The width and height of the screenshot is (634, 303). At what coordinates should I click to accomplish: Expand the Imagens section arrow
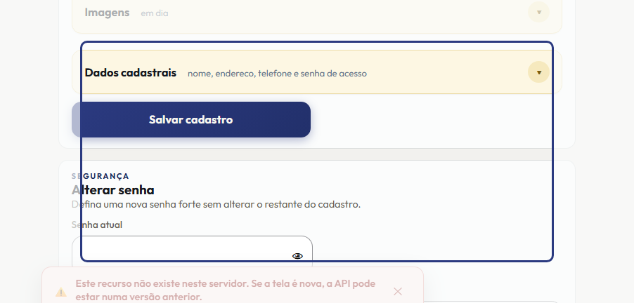pyautogui.click(x=538, y=12)
